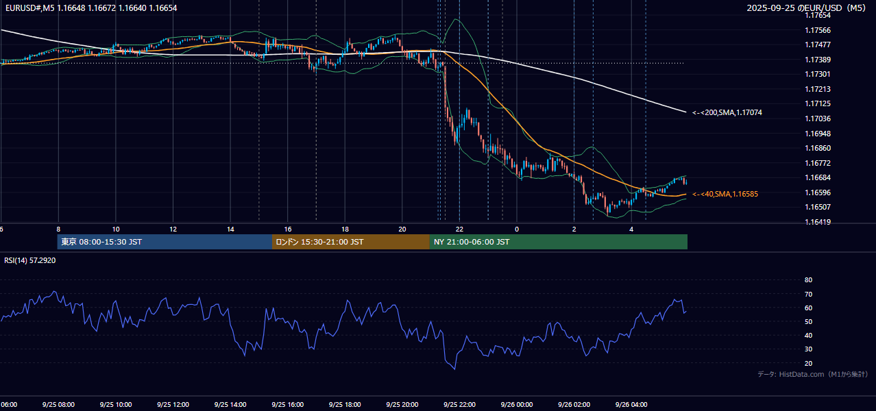Click the 1.17213 price axis label
This screenshot has height=411, width=876.
point(818,89)
